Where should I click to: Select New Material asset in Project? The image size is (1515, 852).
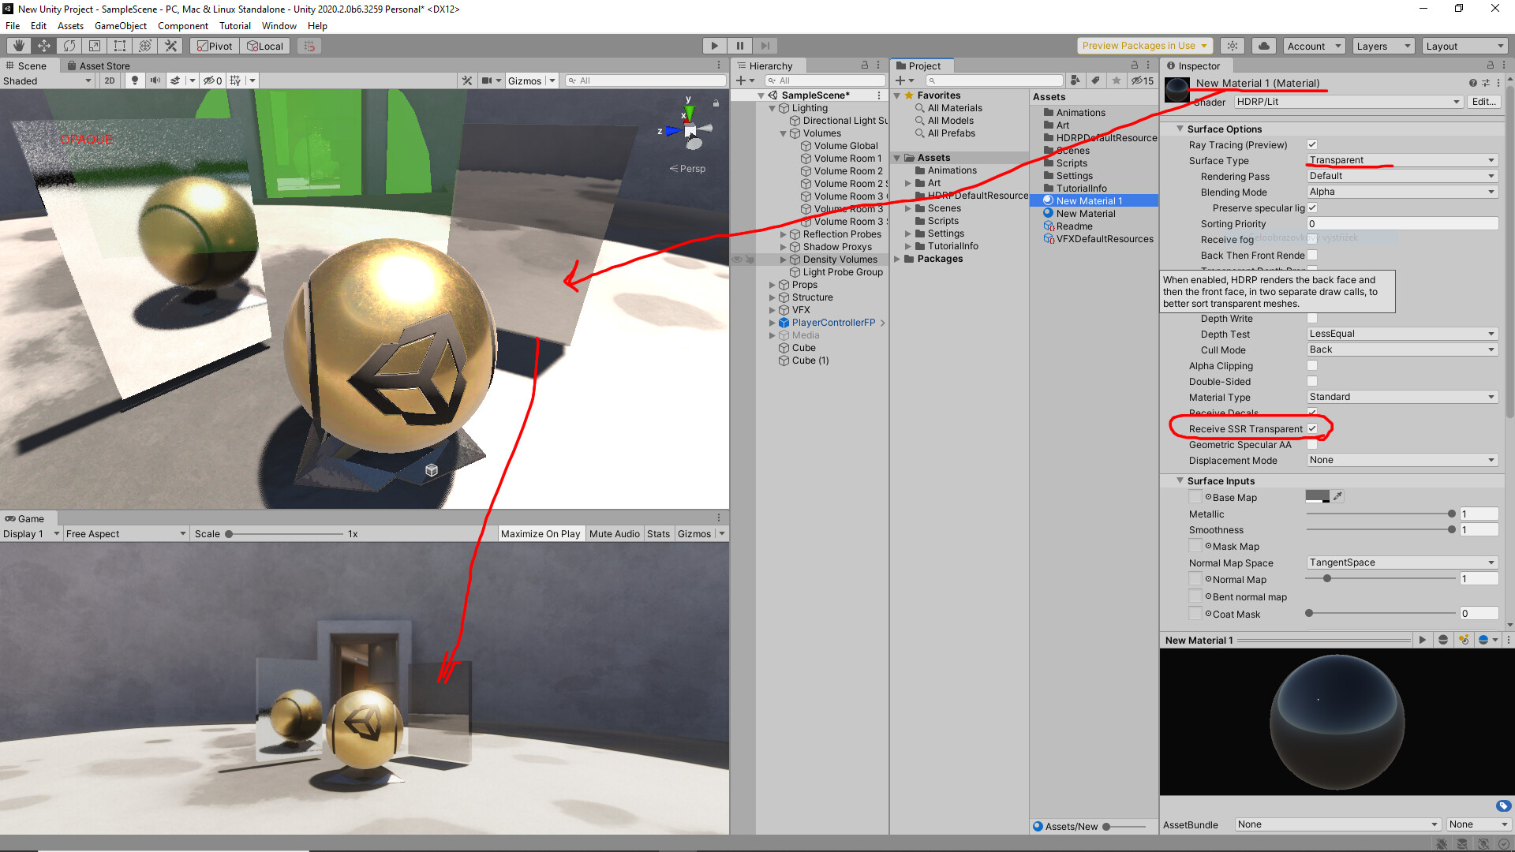point(1085,214)
